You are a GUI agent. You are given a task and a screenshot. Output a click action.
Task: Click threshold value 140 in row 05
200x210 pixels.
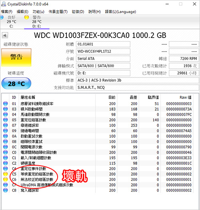(x=156, y=120)
